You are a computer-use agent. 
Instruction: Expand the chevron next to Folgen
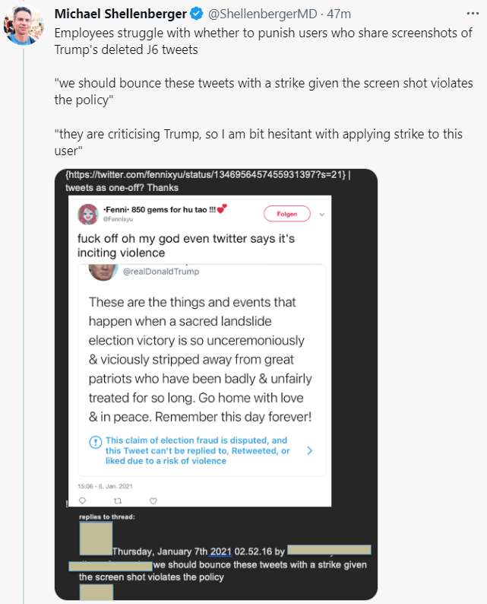pos(321,214)
